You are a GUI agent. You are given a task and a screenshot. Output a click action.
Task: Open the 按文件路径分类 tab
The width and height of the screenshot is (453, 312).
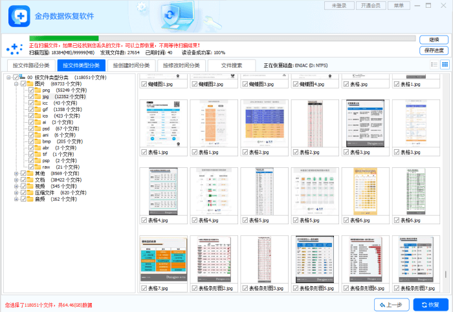click(30, 65)
